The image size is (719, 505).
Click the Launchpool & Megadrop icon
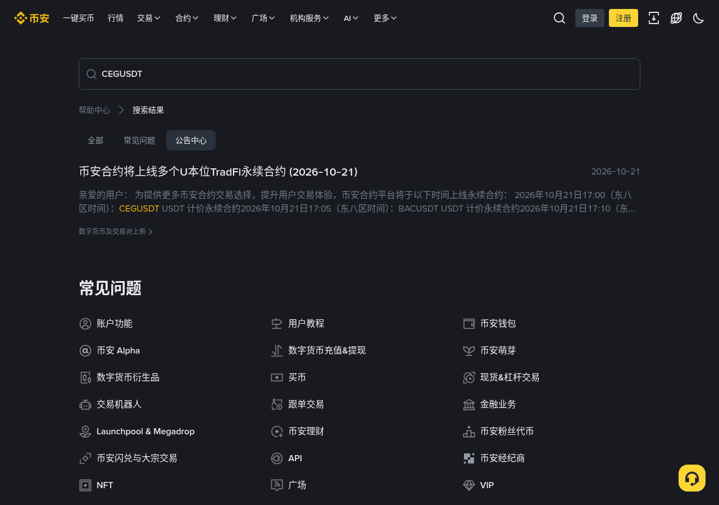85,431
